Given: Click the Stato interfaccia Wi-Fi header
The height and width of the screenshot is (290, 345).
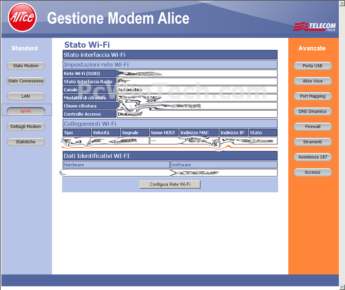Looking at the screenshot, I should tap(170, 55).
